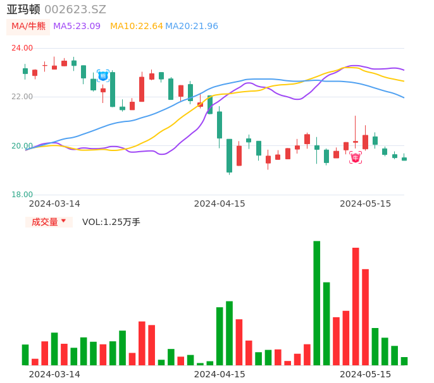Click the 24.00 price axis label
434x383 pixels.
[x=22, y=48]
